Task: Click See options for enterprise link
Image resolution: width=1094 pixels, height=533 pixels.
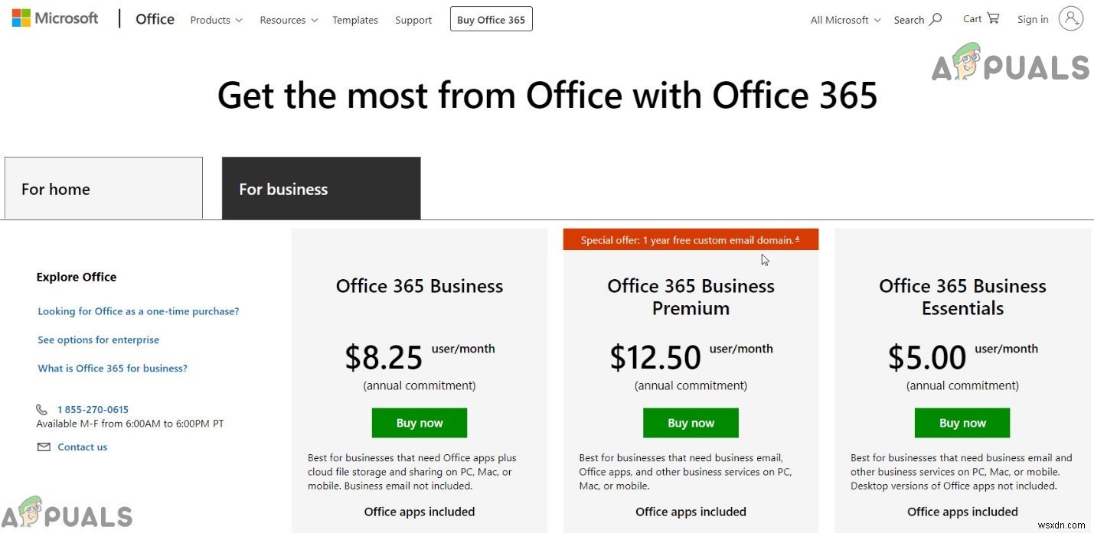Action: [x=98, y=340]
